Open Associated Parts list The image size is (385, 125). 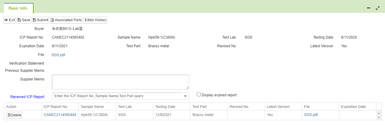66,20
